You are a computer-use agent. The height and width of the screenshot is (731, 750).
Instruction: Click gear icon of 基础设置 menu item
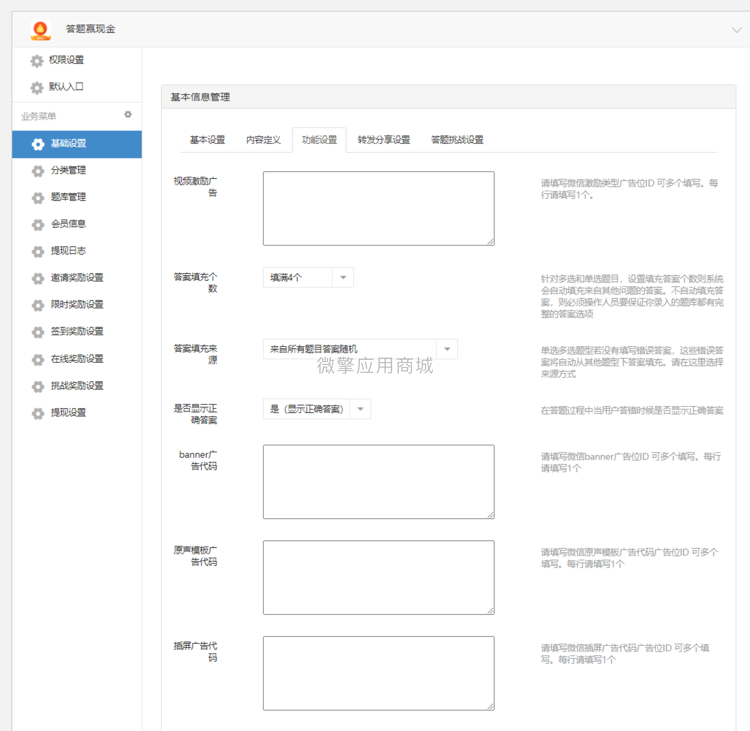38,144
